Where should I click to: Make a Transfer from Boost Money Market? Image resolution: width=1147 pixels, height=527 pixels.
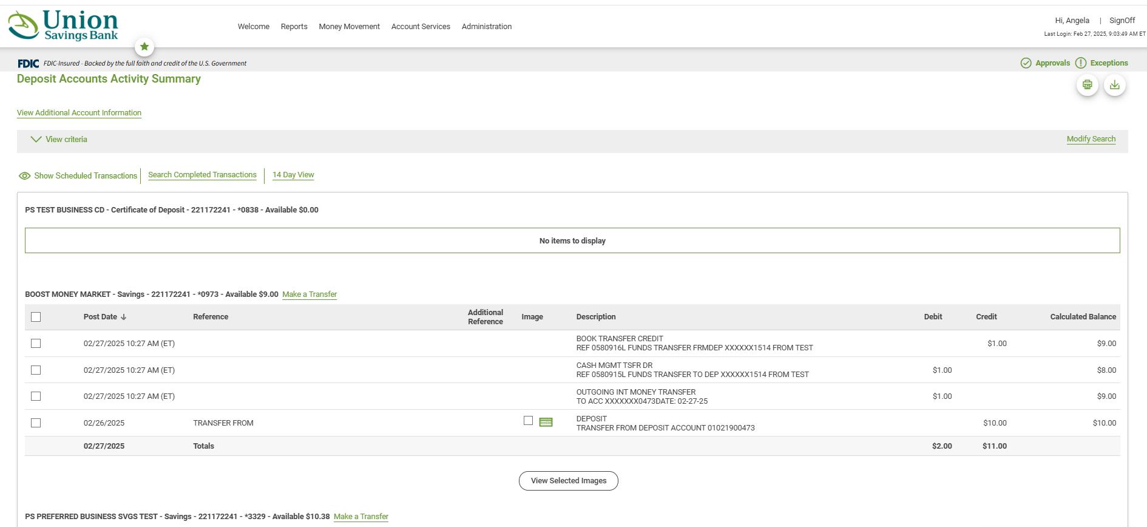coord(310,294)
